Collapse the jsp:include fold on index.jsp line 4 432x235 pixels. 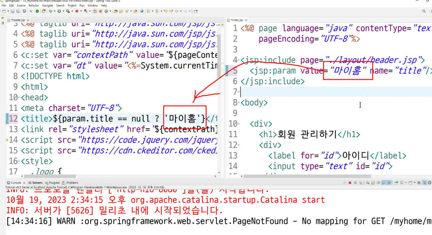[239, 60]
